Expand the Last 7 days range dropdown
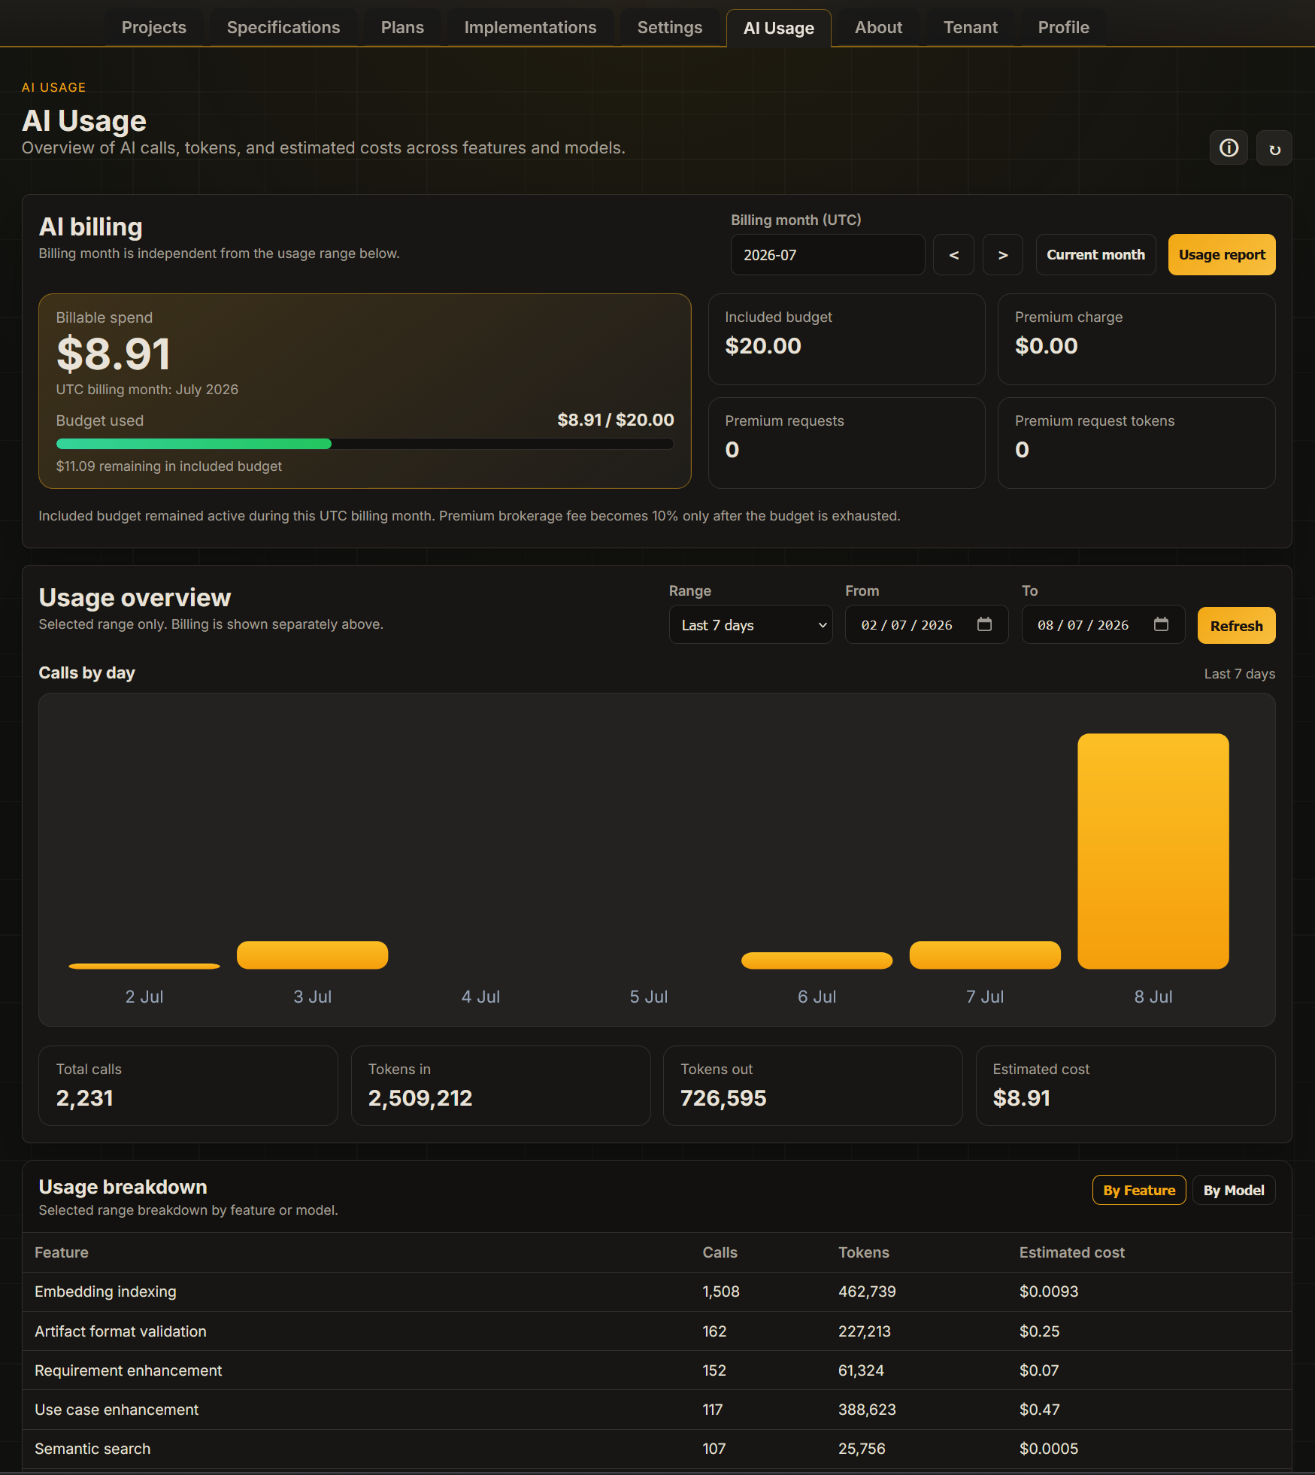This screenshot has width=1315, height=1475. [x=750, y=625]
